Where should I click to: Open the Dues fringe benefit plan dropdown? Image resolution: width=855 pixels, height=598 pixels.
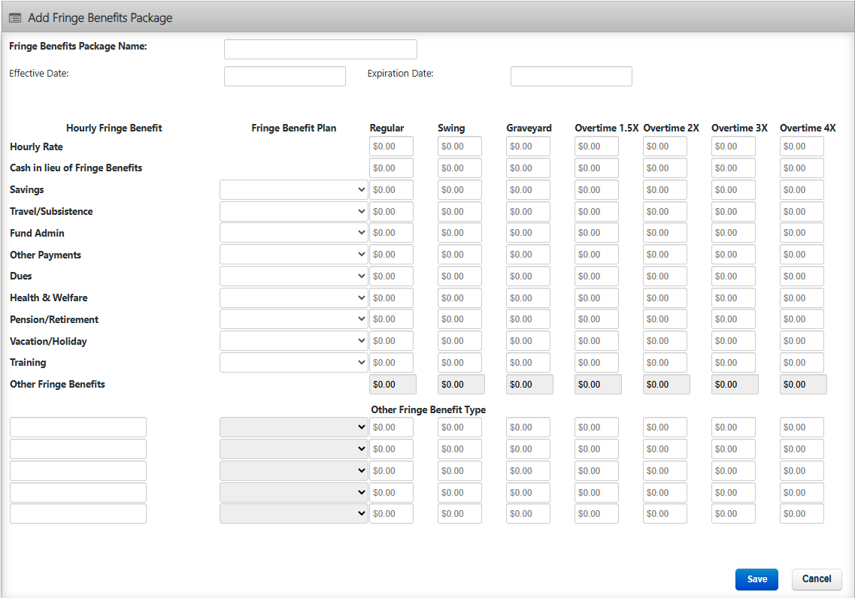293,276
